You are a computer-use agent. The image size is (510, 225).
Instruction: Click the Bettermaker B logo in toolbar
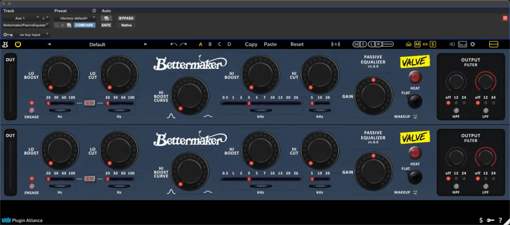pos(5,44)
